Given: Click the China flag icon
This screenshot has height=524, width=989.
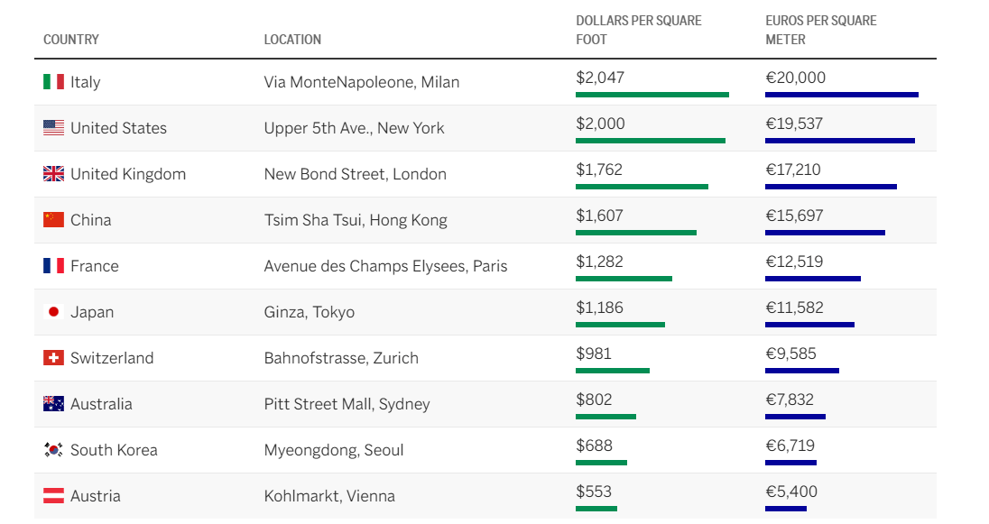Looking at the screenshot, I should tap(53, 220).
